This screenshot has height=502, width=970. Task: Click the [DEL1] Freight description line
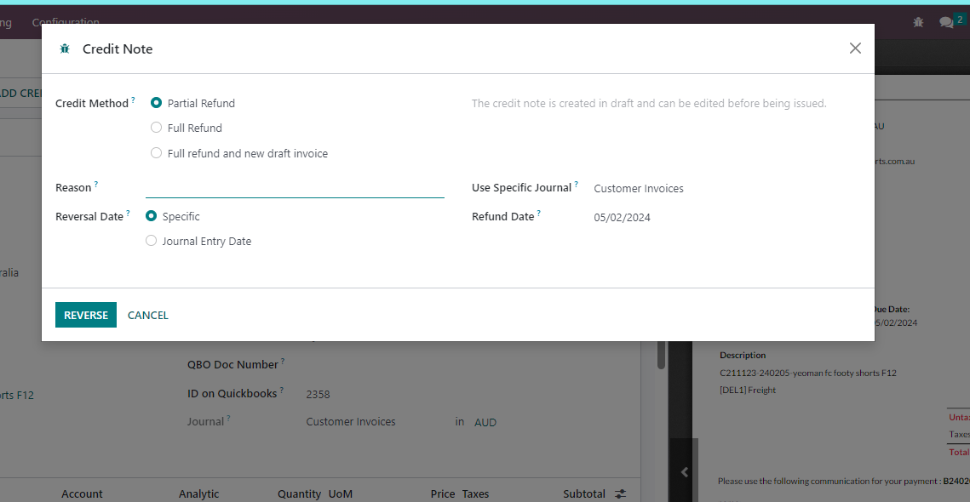[x=747, y=390]
